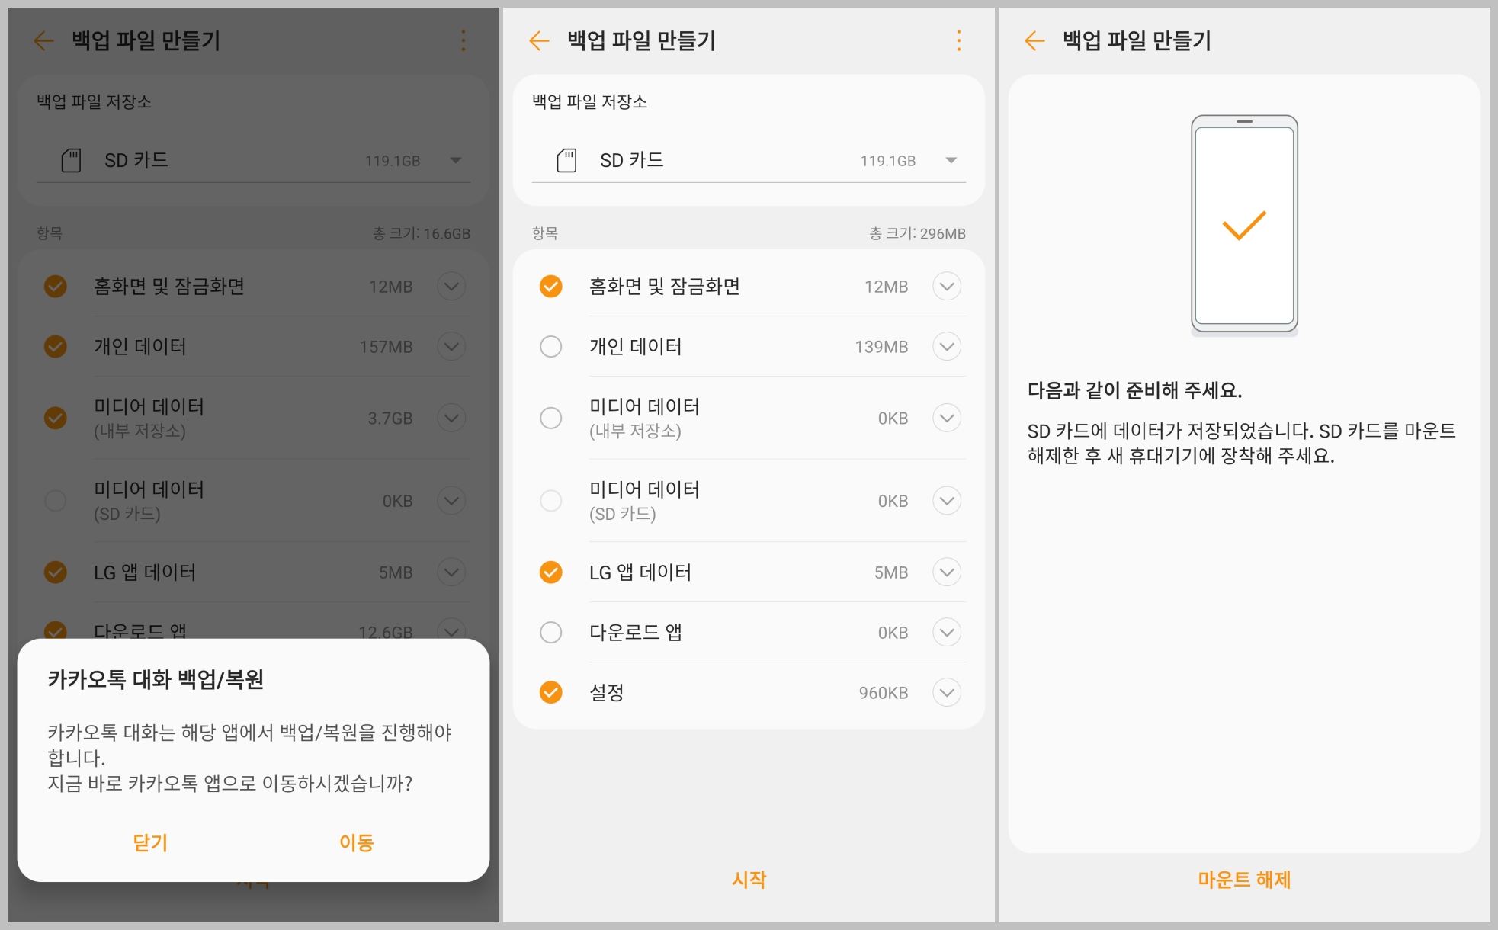This screenshot has height=930, width=1498.
Task: Tap 닫기 in the KakaoTalk dialog
Action: [150, 842]
